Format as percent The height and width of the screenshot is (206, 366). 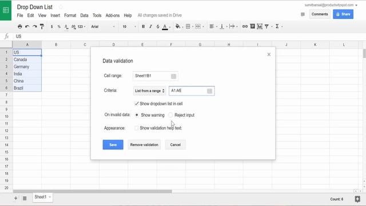pyautogui.click(x=59, y=27)
